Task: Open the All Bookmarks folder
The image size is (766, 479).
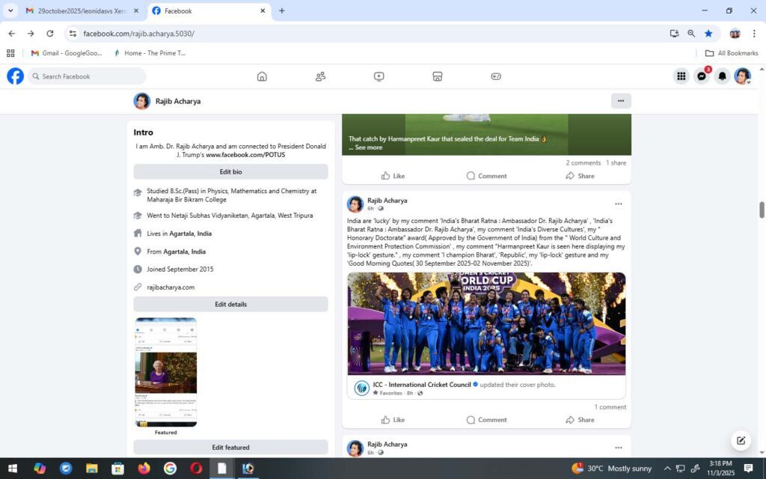Action: pyautogui.click(x=732, y=53)
